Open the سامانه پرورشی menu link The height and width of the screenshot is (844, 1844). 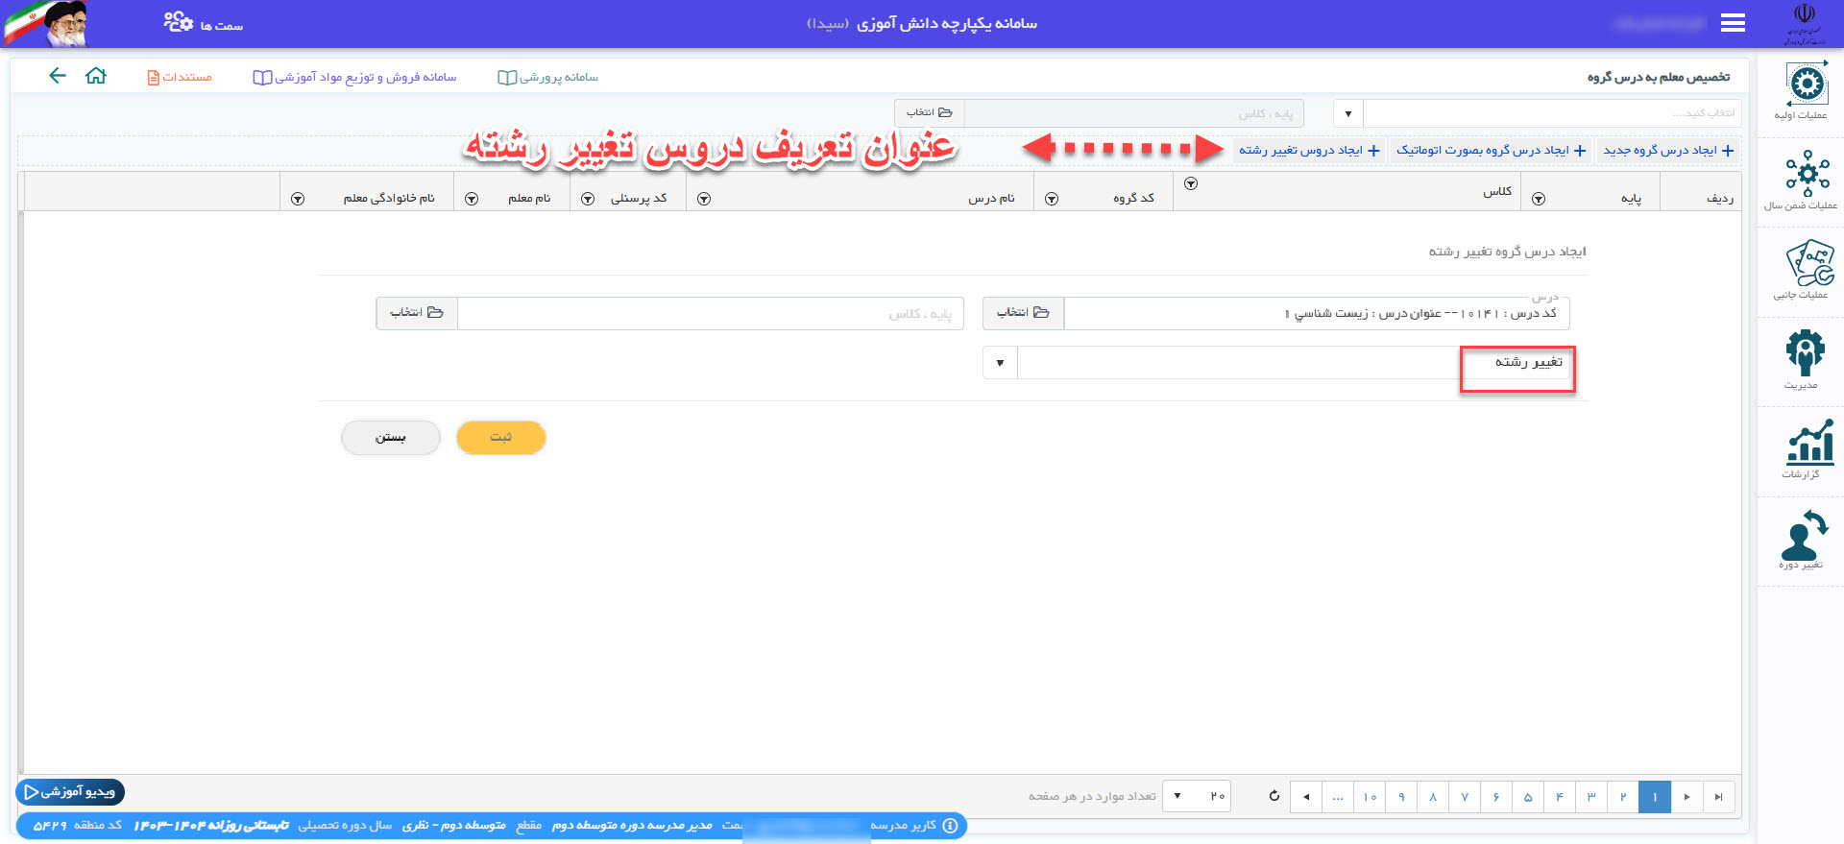tap(548, 77)
